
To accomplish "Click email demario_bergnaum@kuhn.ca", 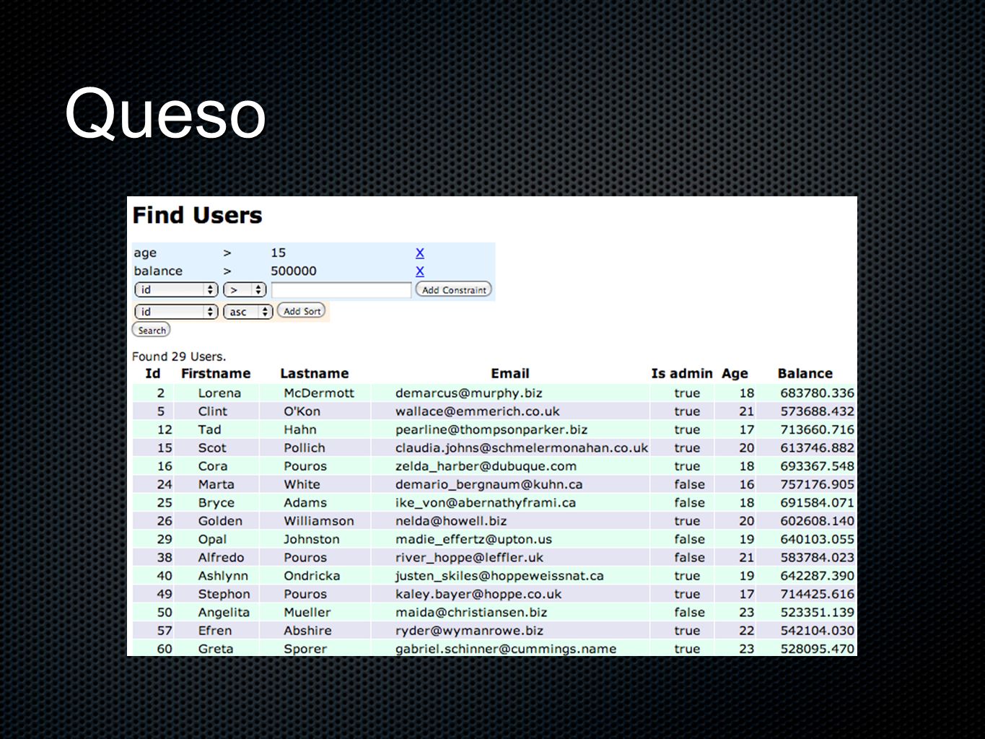I will [x=489, y=484].
